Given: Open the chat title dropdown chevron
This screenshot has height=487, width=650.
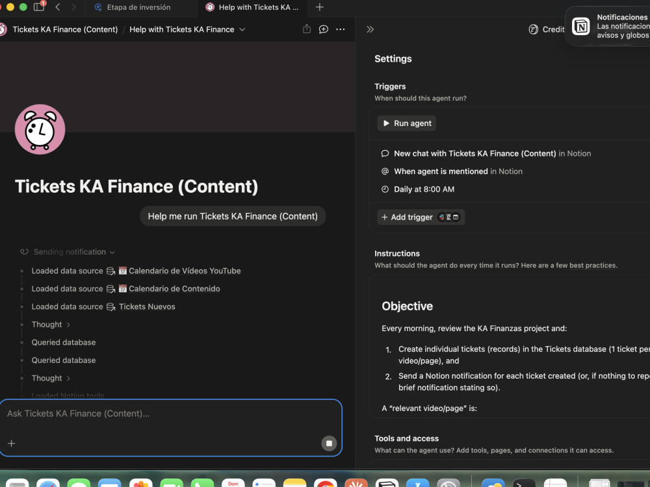Looking at the screenshot, I should [242, 29].
